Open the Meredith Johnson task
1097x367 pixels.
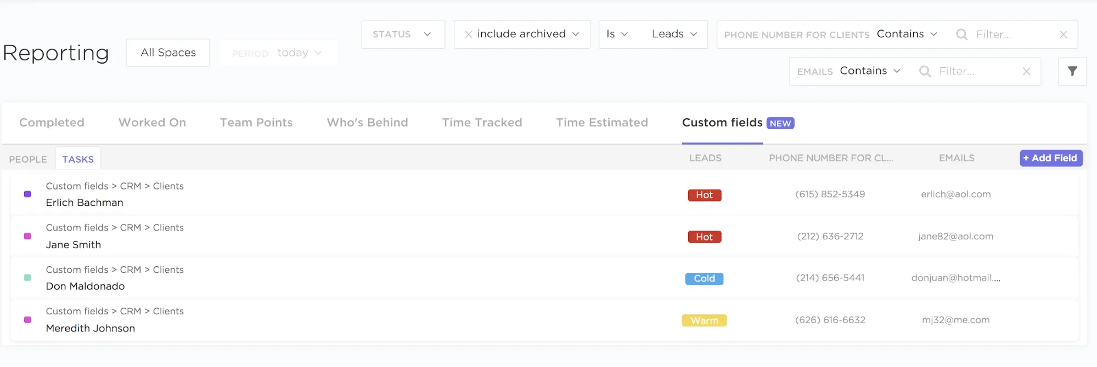pos(91,329)
